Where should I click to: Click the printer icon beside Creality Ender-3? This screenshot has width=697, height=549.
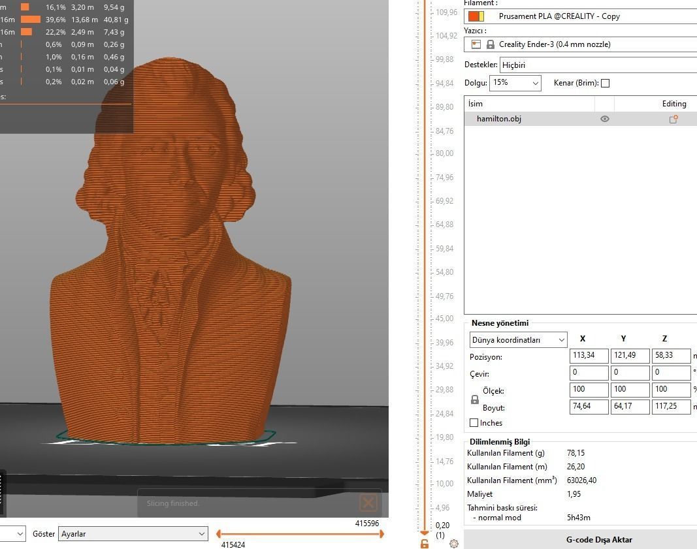[x=476, y=44]
